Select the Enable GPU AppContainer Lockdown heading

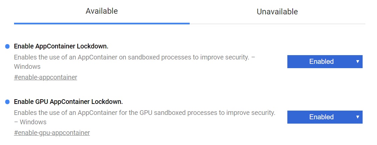pos(68,102)
